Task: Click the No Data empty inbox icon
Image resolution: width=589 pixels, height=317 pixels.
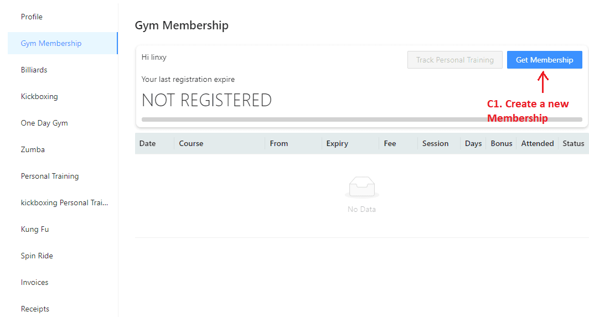Action: click(361, 187)
